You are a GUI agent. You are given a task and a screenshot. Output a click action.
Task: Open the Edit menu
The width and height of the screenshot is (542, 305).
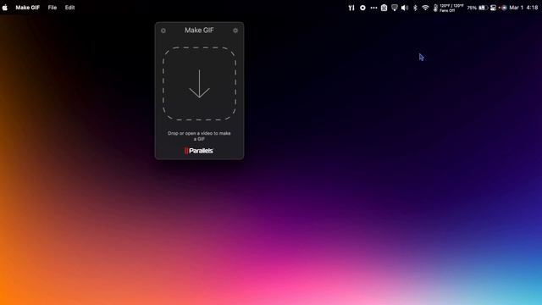click(69, 8)
